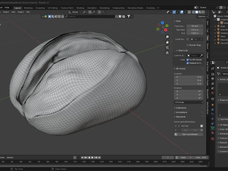Enable Render Region checkbox

(x=188, y=45)
